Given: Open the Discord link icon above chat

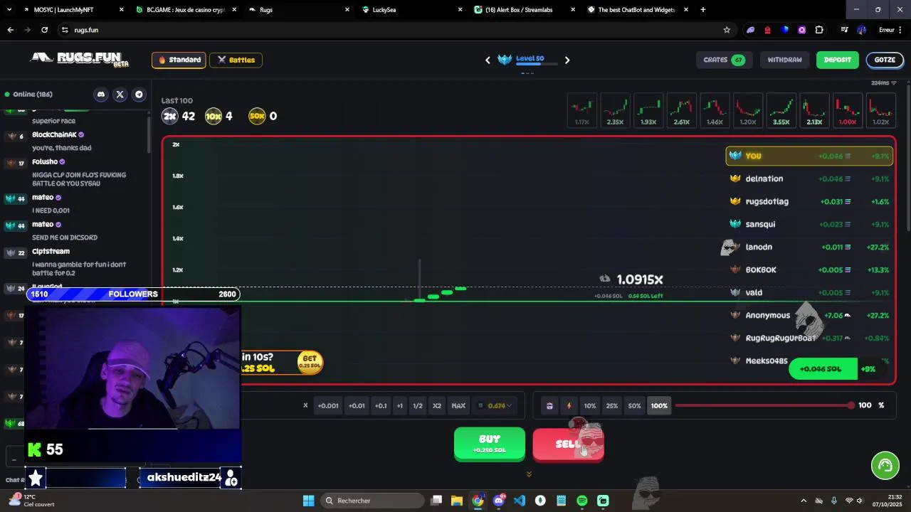Looking at the screenshot, I should 101,95.
